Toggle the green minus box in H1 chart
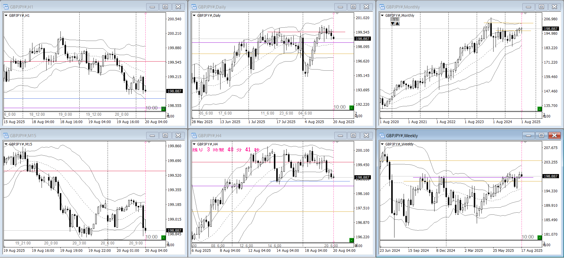Viewport: 564px width, 258px height. [163, 109]
